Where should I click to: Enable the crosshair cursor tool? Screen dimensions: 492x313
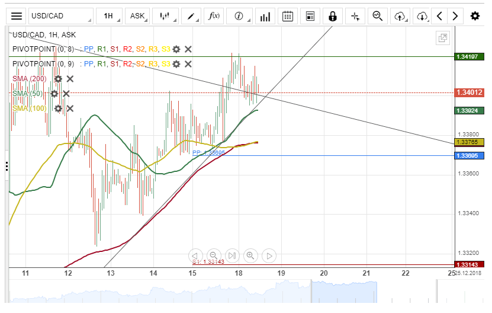pyautogui.click(x=355, y=16)
